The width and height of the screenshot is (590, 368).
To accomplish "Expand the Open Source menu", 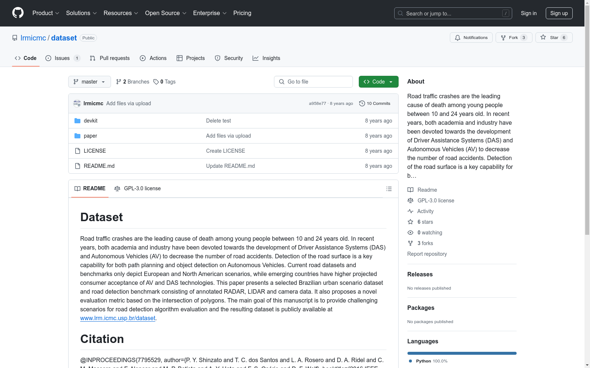I will coord(166,13).
